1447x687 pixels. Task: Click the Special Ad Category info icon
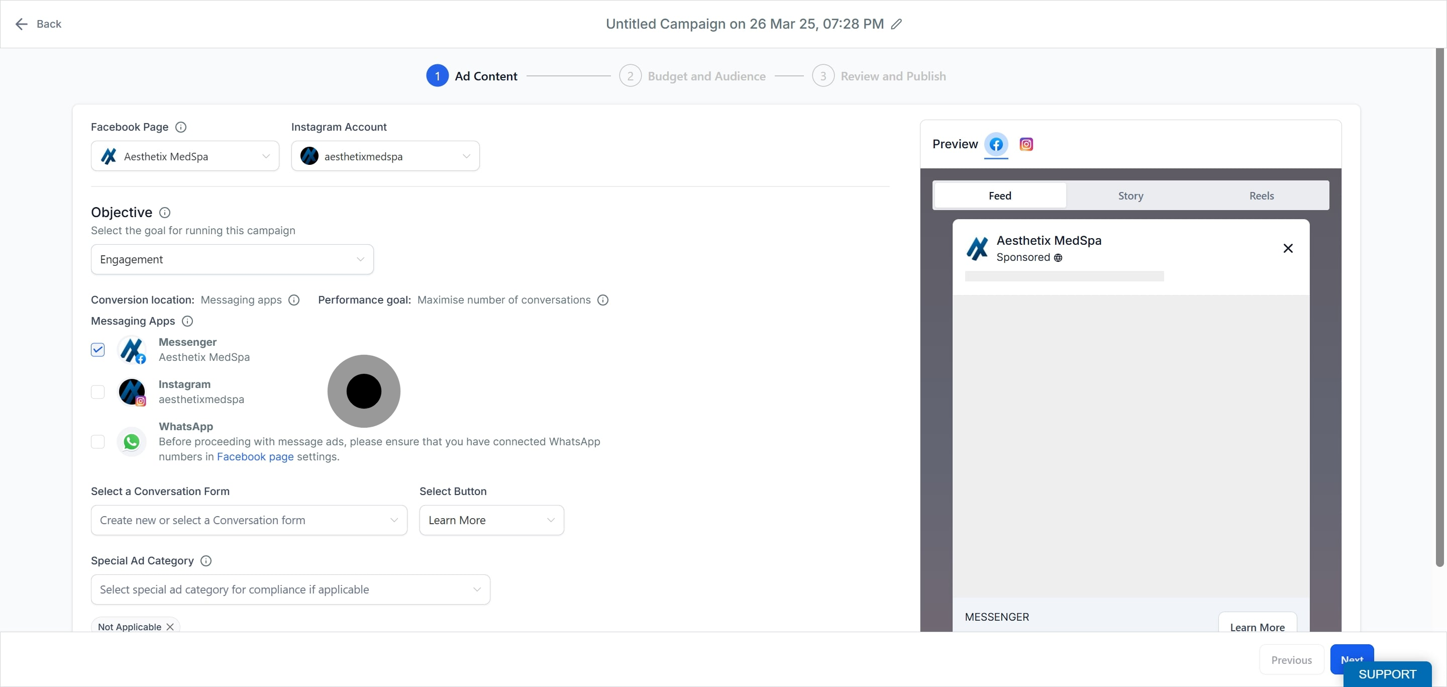[x=206, y=561]
